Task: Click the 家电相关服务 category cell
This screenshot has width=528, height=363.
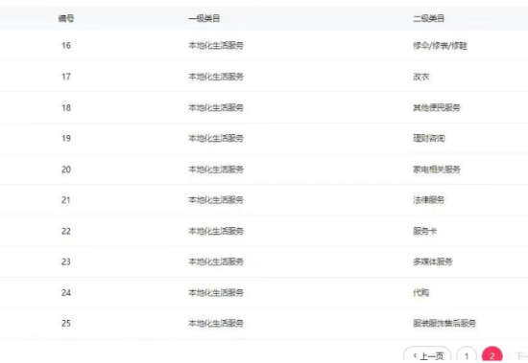Action: click(437, 170)
